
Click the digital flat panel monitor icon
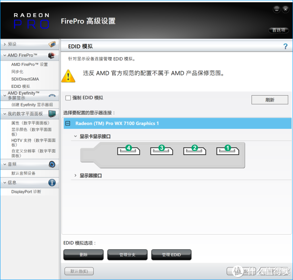pos(52,114)
